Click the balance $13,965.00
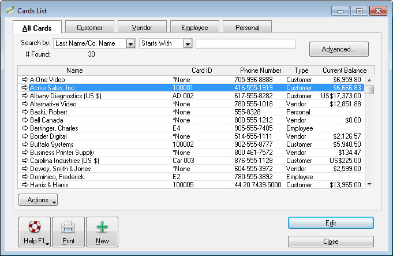 (x=345, y=185)
